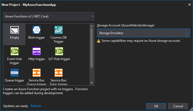The width and height of the screenshot is (193, 111).
Task: Select the IoT Hub trigger icon
Action: click(x=59, y=51)
